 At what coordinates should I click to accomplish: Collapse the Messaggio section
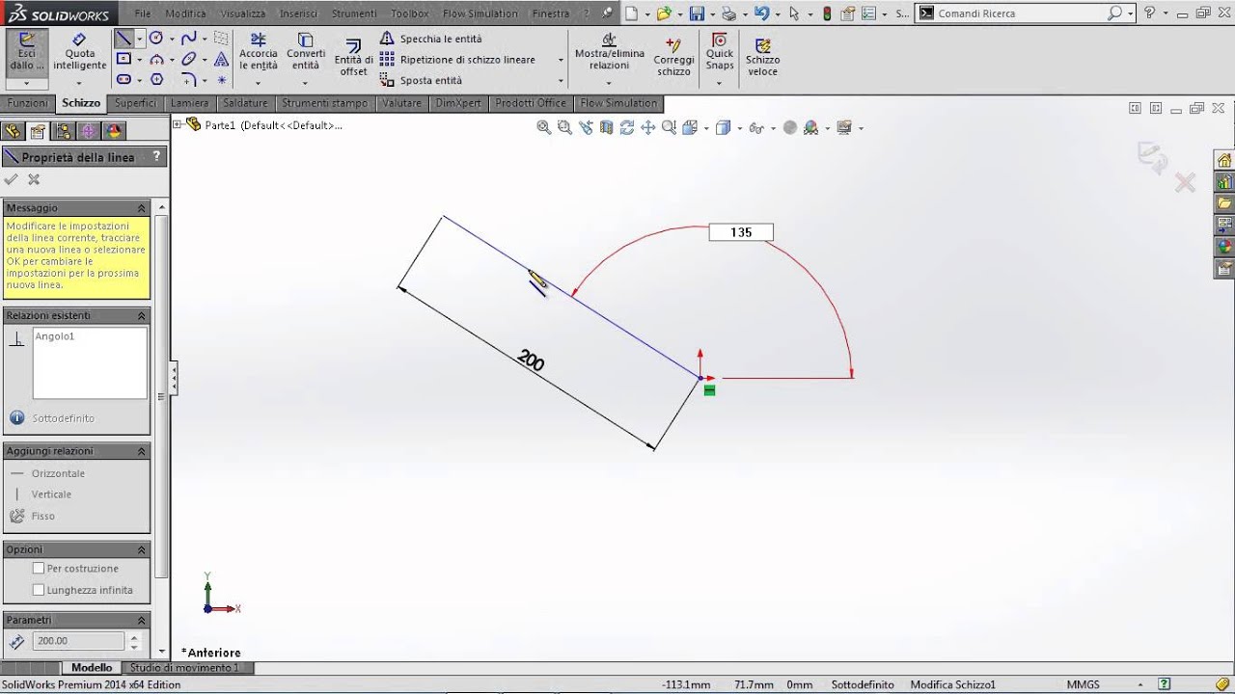141,208
